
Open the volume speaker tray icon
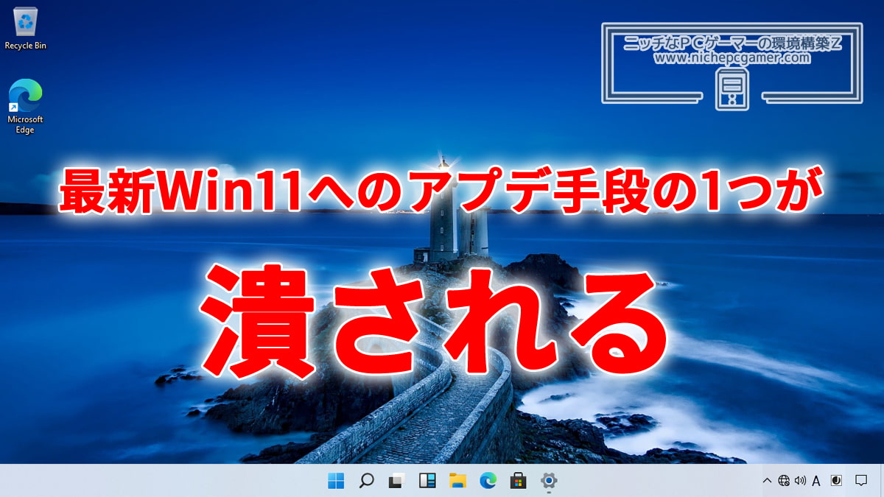(801, 481)
